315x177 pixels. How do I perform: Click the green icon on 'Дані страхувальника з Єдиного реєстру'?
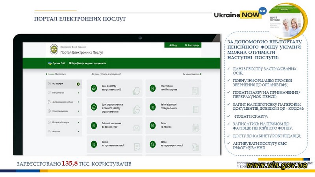(94, 107)
